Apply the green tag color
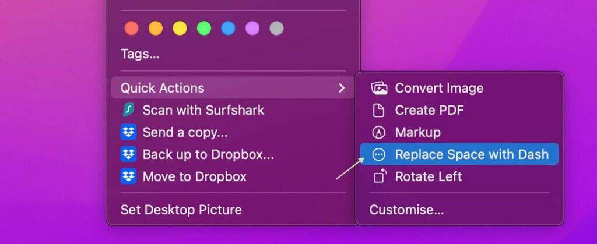This screenshot has width=597, height=244. pyautogui.click(x=203, y=28)
